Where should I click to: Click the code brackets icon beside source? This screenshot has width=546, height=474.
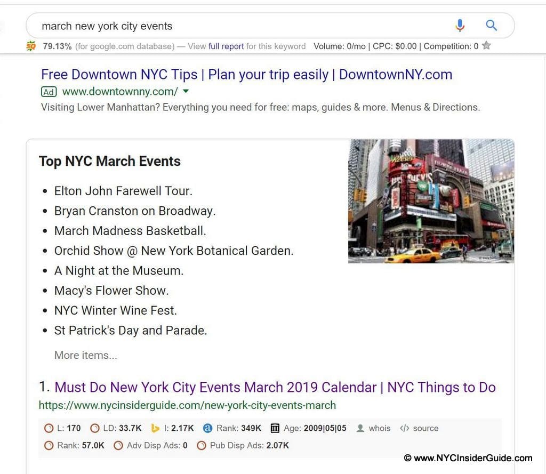coord(404,428)
